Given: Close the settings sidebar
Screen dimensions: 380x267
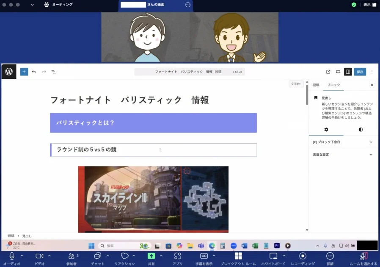Looking at the screenshot, I should (x=372, y=85).
